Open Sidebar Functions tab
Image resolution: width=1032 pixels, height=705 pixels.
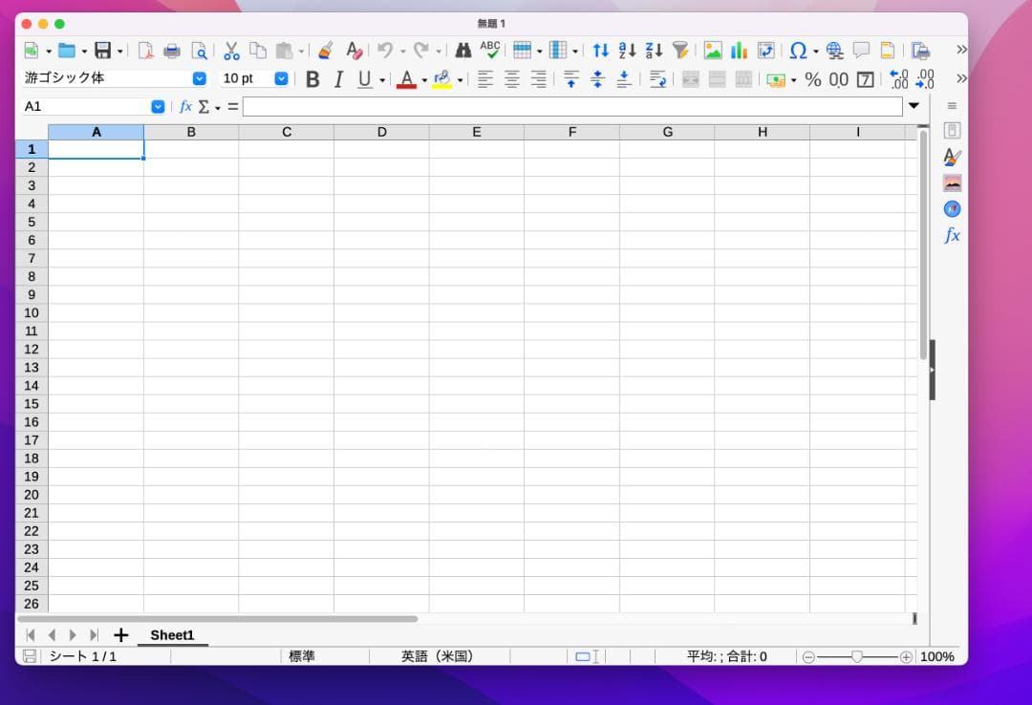[952, 235]
